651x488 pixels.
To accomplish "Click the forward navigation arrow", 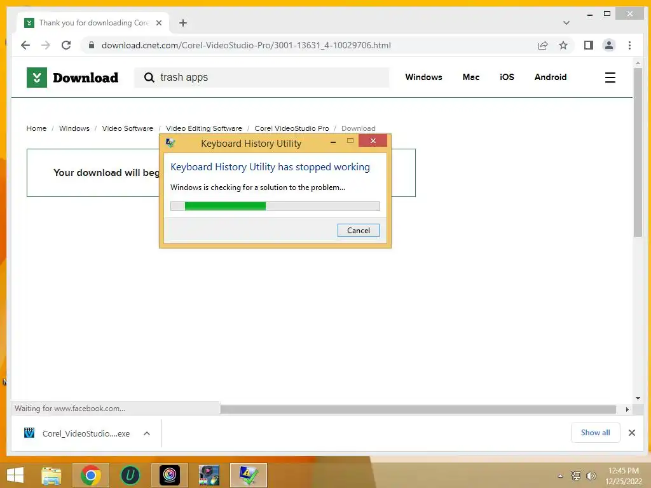I will (46, 45).
